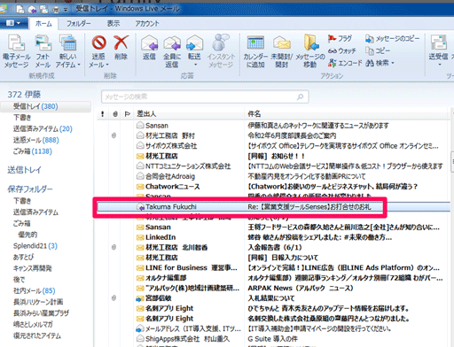The width and height of the screenshot is (454, 347).
Task: Open the 材光工務店 北川智香 message
Action: [x=272, y=248]
